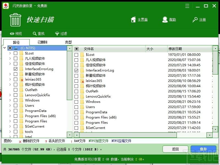Check the $Lost checkbox in file list
Screen dimensions: 220x165
tap(76, 55)
